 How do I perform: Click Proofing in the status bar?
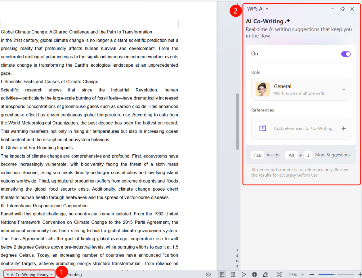point(74,275)
